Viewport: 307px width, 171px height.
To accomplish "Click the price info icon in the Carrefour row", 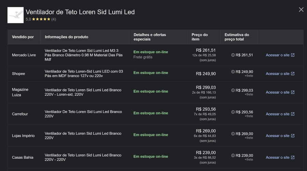I will 233,112.
